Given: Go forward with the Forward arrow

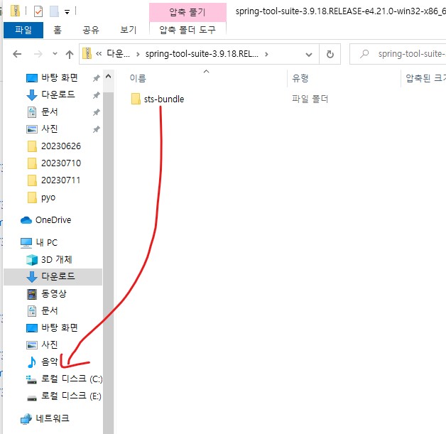Looking at the screenshot, I should point(38,54).
